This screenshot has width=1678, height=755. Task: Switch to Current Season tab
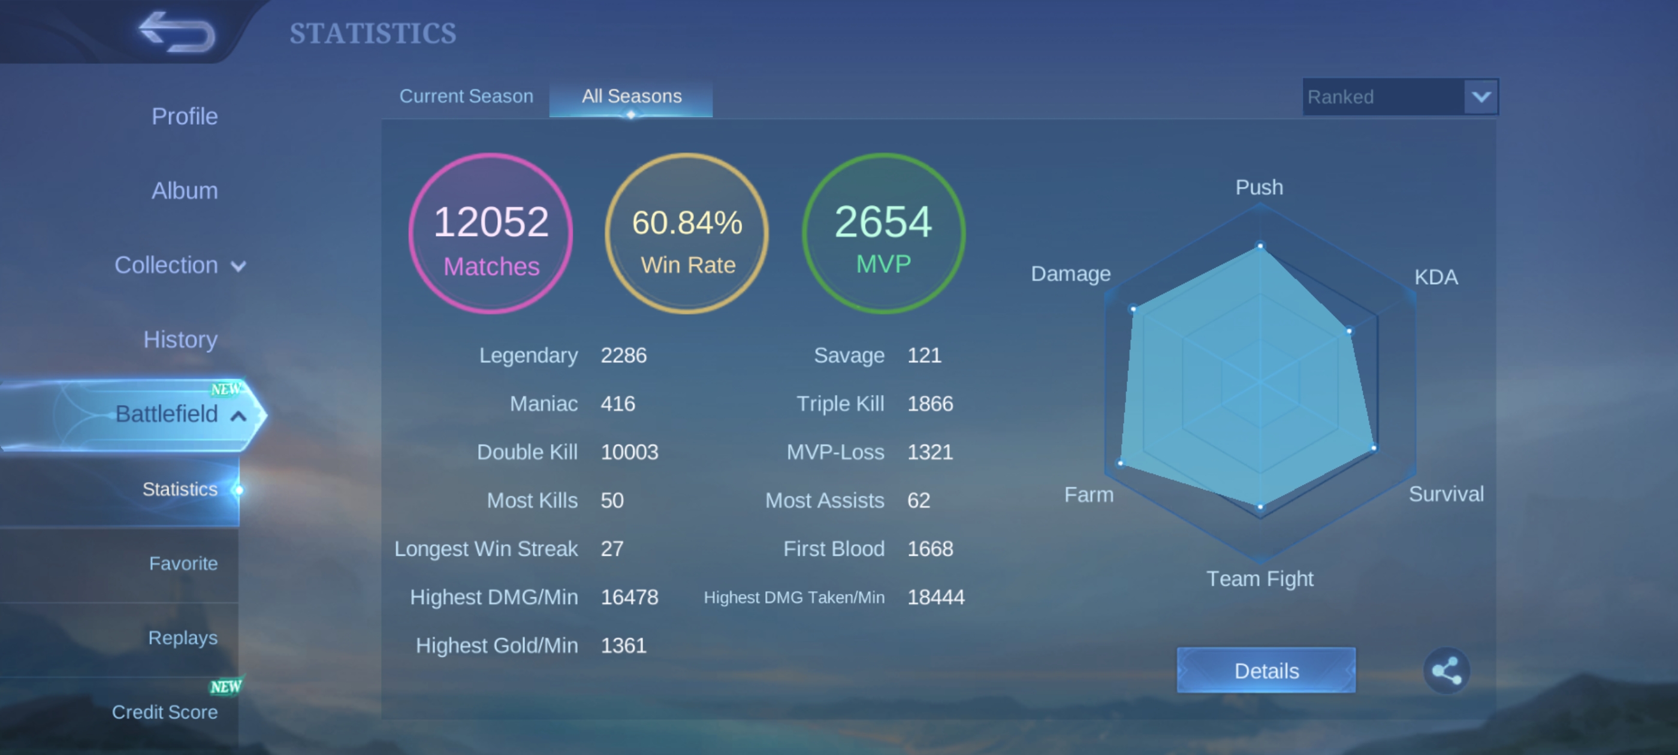pos(466,96)
